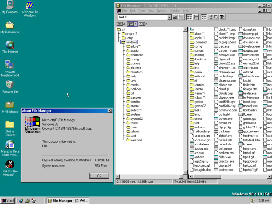Screen dimensions: 272x204
Task: Open The Internet desktop icon
Action: coord(9,45)
